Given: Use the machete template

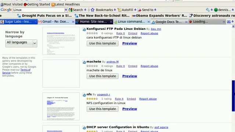Looking at the screenshot, I should click(x=102, y=76).
